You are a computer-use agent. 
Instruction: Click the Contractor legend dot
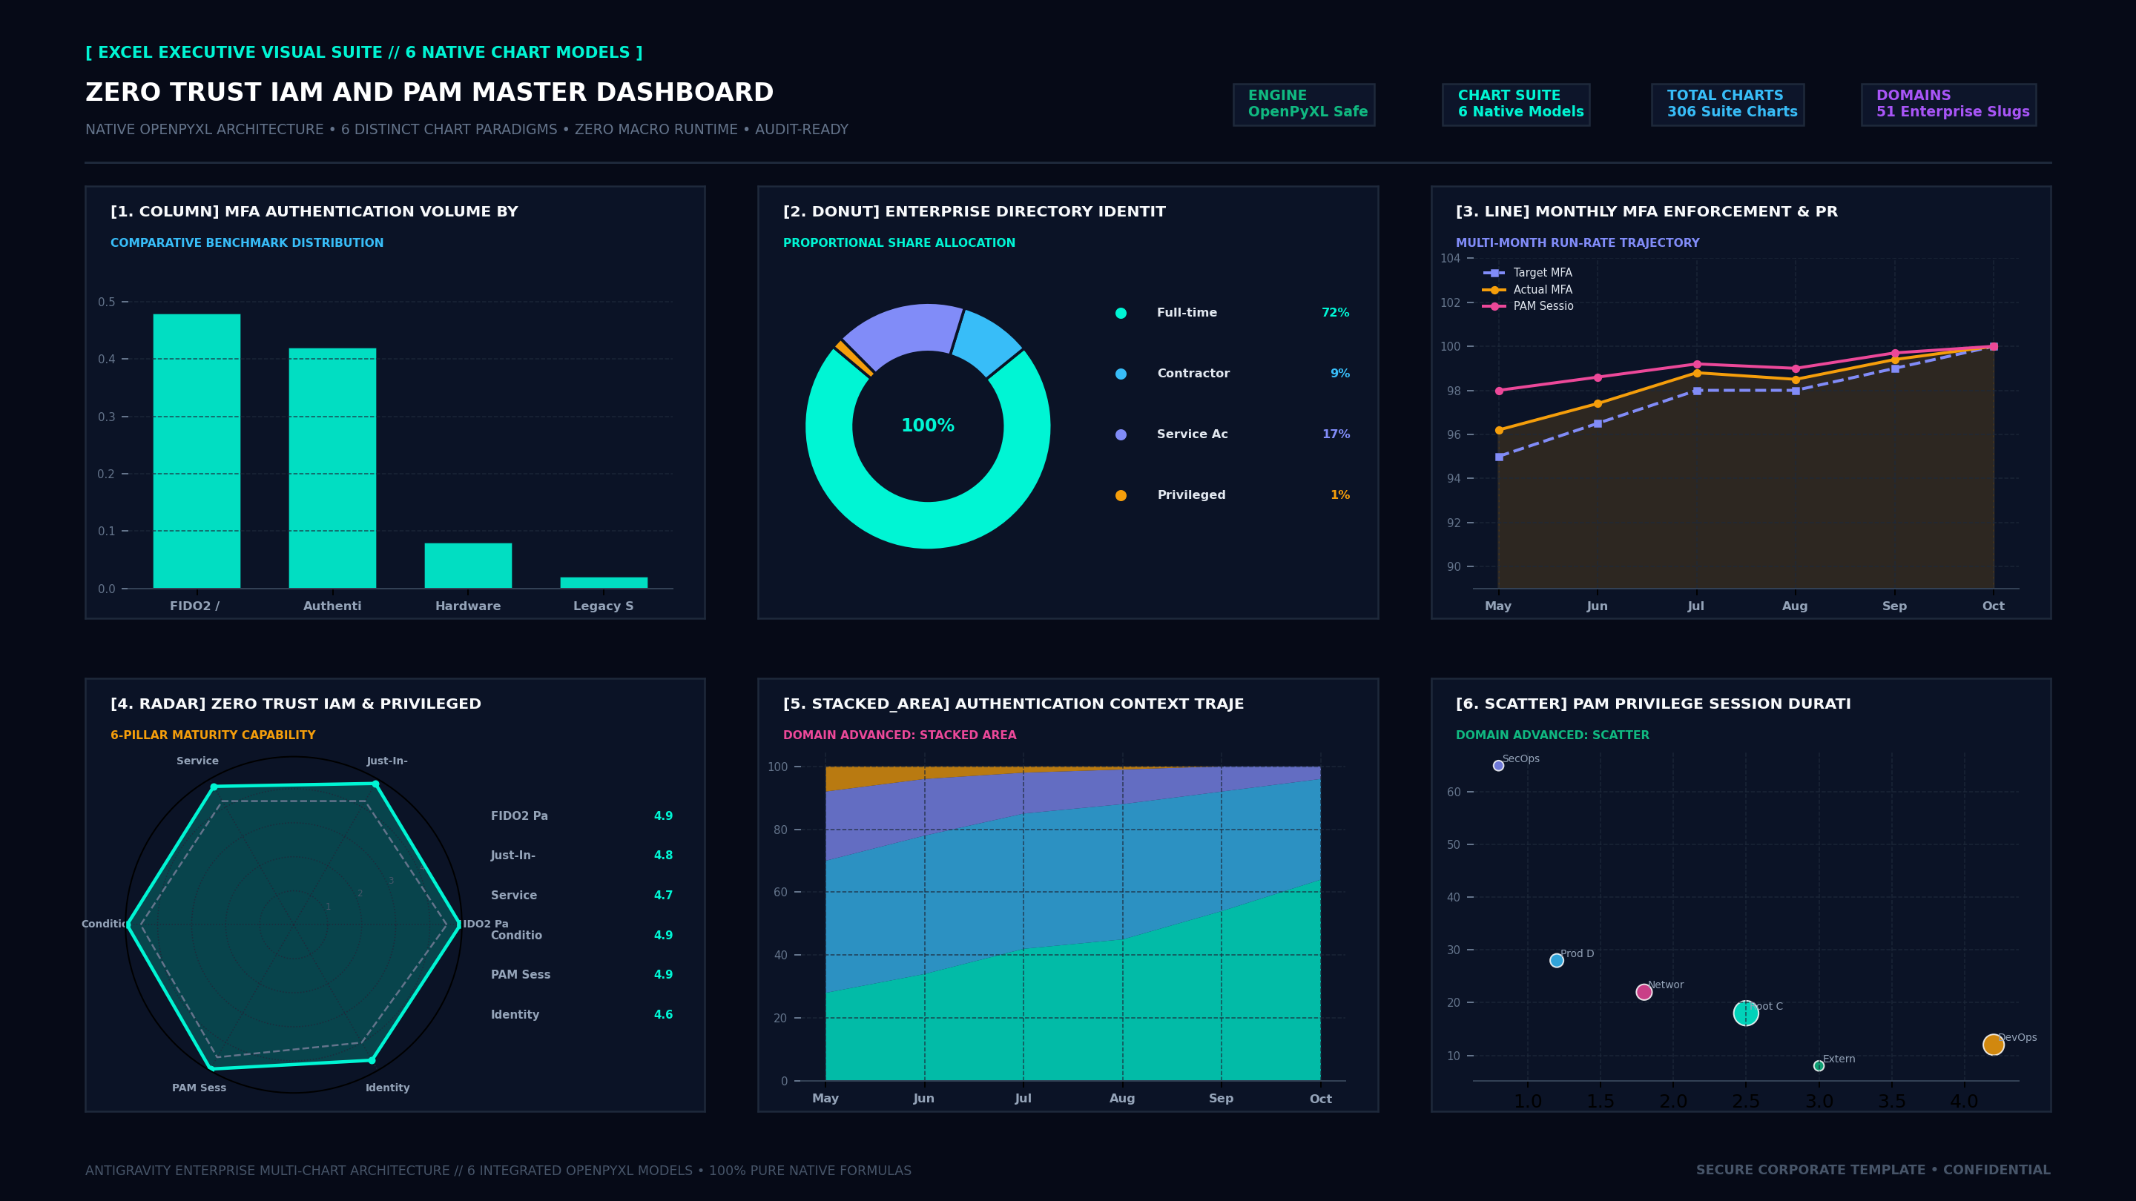coord(1121,374)
